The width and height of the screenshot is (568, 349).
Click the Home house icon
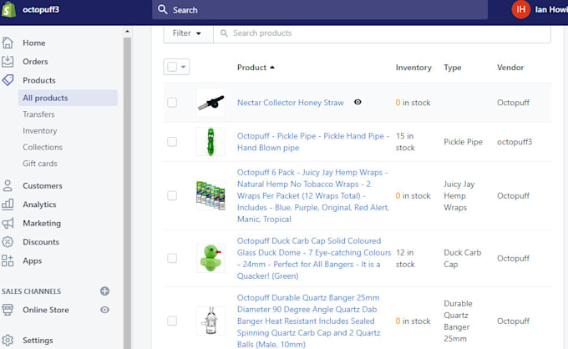[x=8, y=43]
